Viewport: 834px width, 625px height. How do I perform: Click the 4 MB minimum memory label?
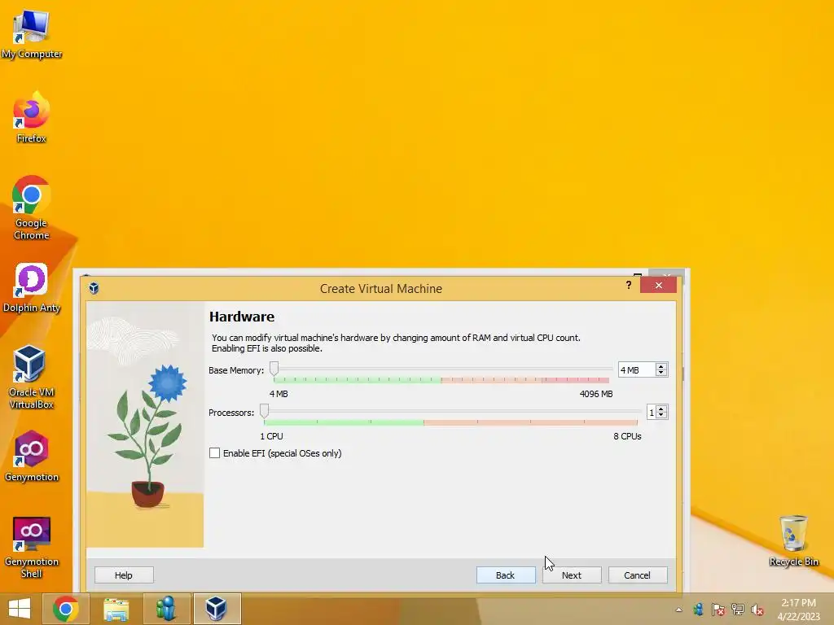(x=279, y=394)
